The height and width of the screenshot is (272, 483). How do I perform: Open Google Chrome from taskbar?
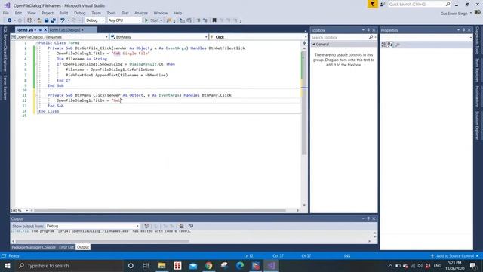tap(208, 265)
